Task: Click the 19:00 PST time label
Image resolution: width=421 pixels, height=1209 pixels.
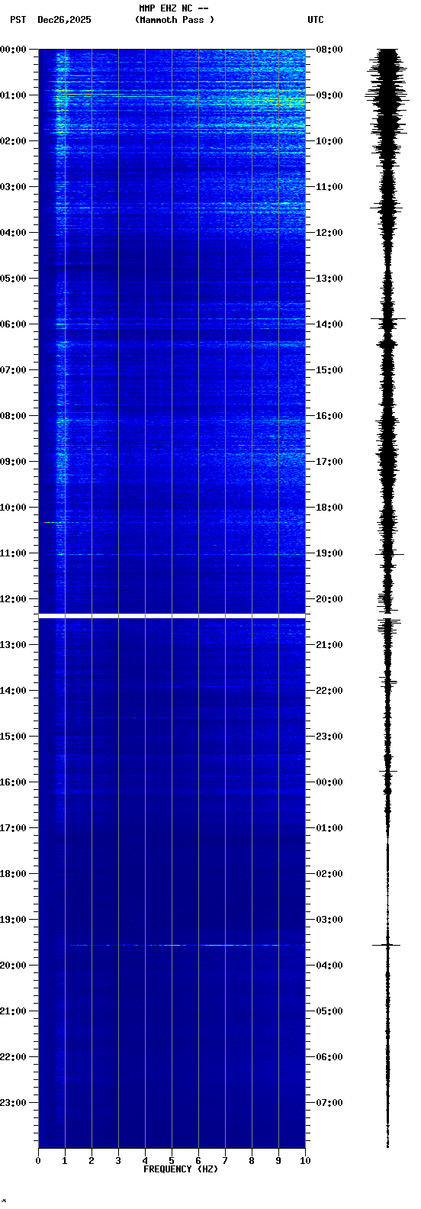Action: click(14, 920)
